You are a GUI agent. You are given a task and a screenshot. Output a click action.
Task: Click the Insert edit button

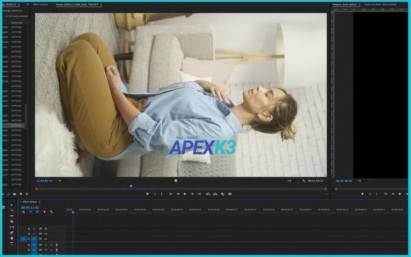tap(208, 194)
